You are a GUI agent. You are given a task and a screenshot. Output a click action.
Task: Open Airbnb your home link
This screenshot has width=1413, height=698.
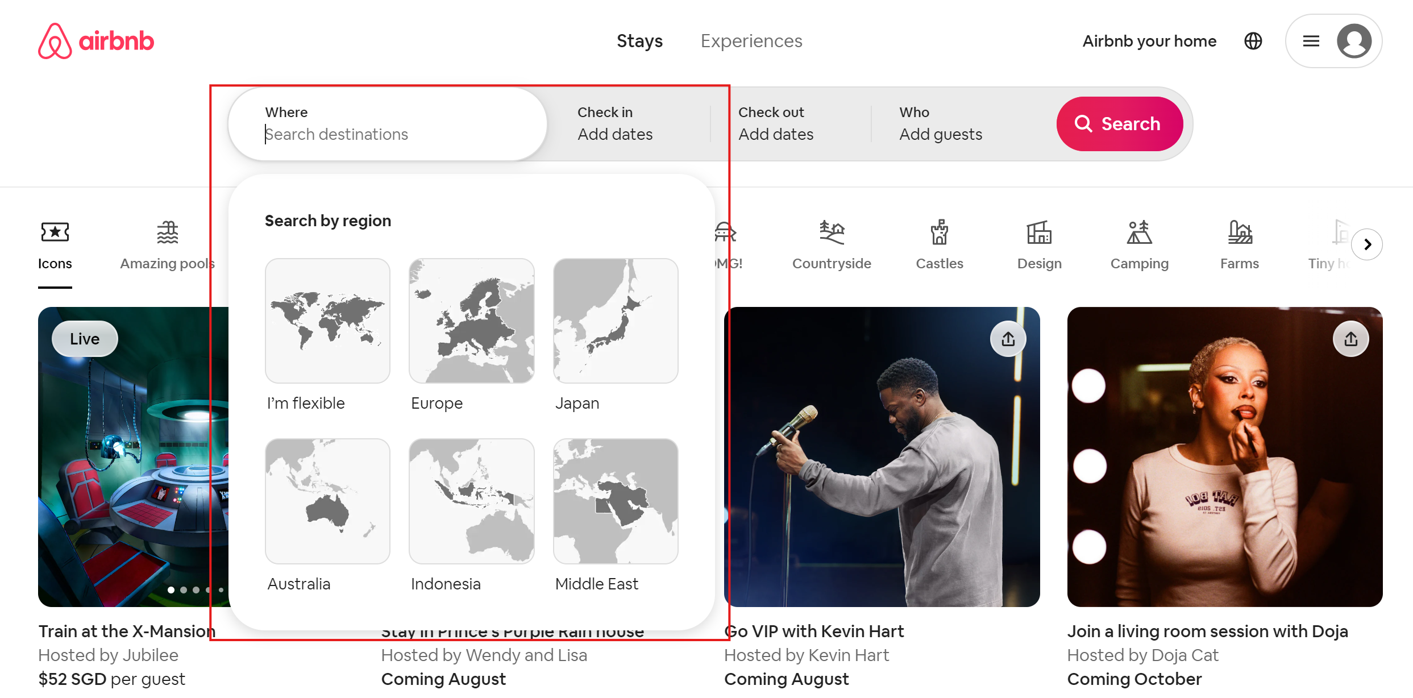[1149, 41]
